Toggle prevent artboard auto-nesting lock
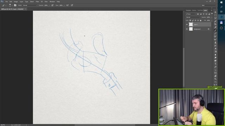 coord(198,20)
